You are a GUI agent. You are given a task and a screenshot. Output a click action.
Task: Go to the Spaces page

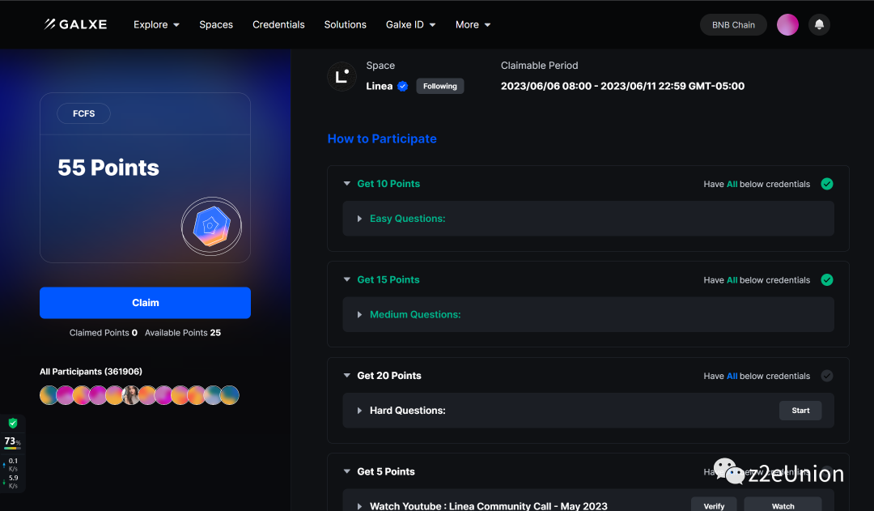(216, 25)
